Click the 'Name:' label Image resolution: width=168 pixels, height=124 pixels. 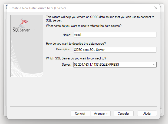coord(67,35)
